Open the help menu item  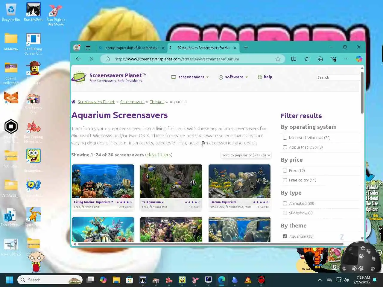pos(265,77)
